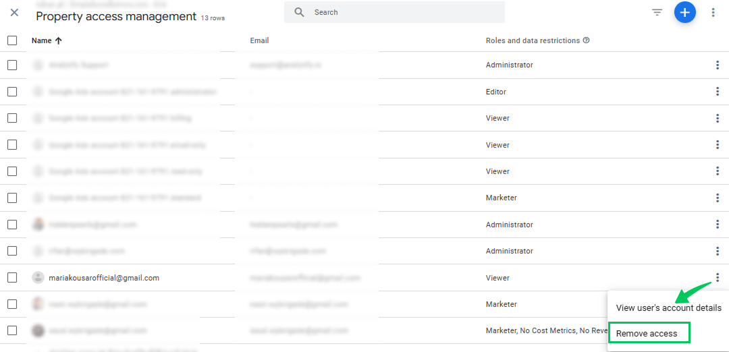Click avatar of Google Ads read-only account

(38, 171)
